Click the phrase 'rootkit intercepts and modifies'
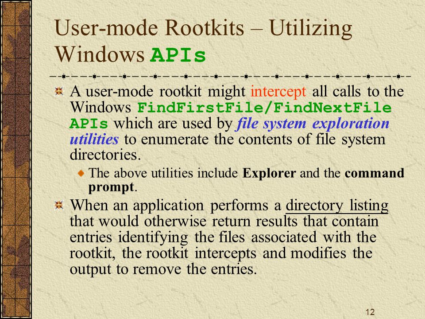425x319 pixels. (x=246, y=253)
